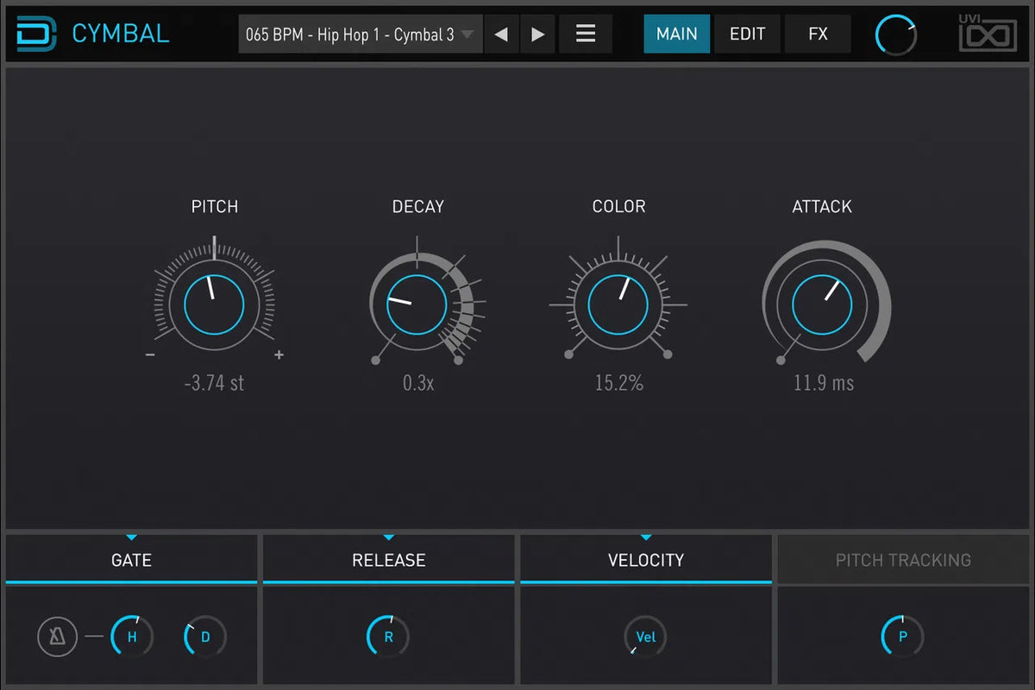1035x690 pixels.
Task: Switch to the FX tab
Action: pos(818,34)
